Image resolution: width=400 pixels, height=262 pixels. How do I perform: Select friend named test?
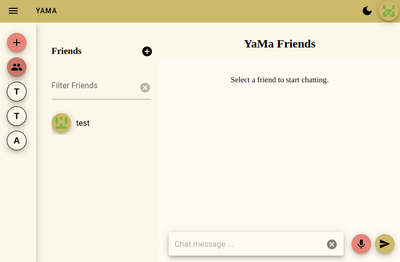tap(83, 123)
